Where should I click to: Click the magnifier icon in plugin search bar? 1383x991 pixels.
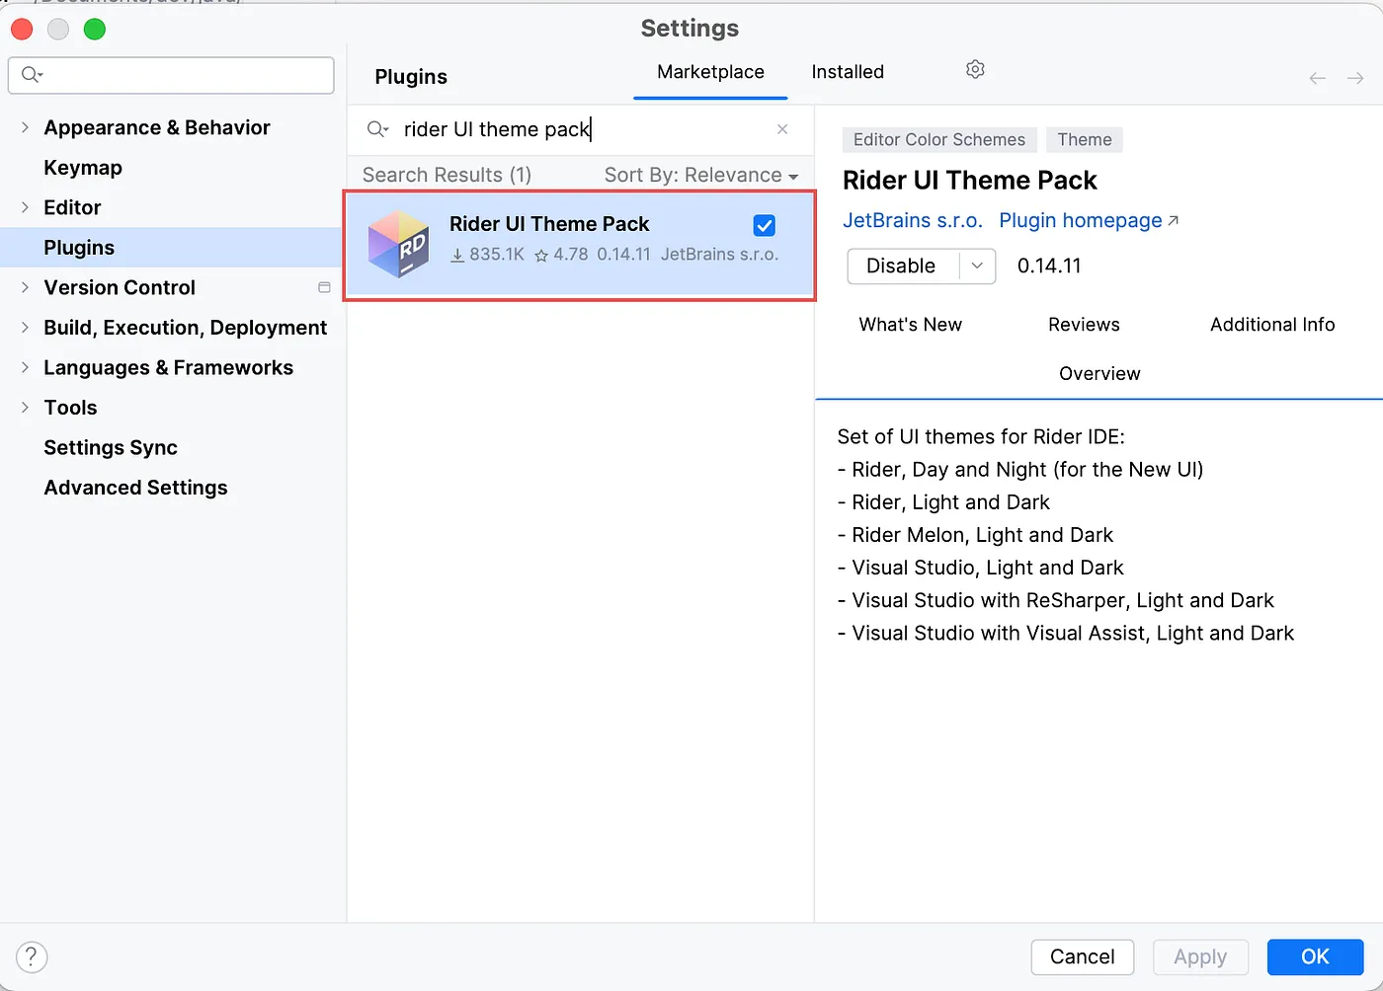(x=376, y=129)
